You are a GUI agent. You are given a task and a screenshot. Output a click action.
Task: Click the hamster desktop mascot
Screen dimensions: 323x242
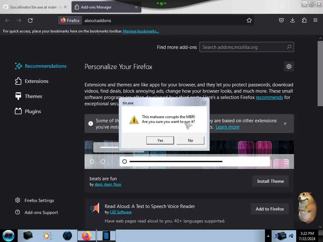pyautogui.click(x=307, y=207)
